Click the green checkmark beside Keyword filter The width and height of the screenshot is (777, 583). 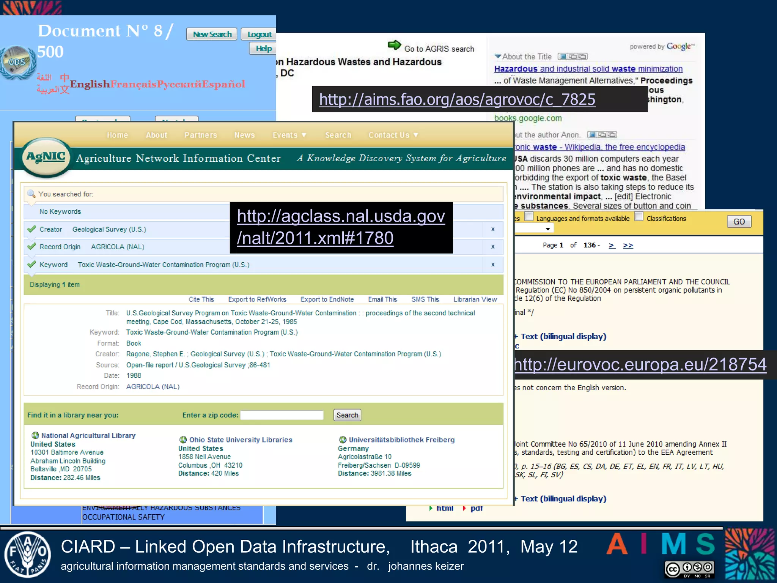point(31,264)
